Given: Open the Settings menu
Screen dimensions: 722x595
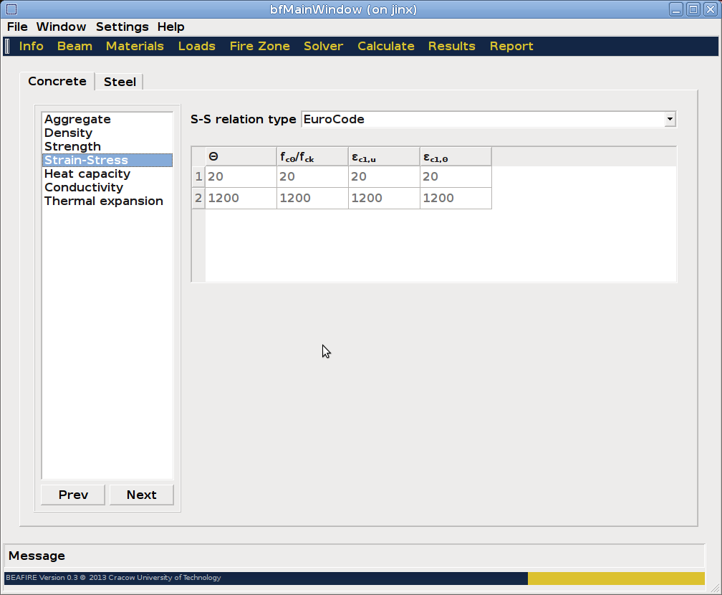Looking at the screenshot, I should [x=122, y=27].
